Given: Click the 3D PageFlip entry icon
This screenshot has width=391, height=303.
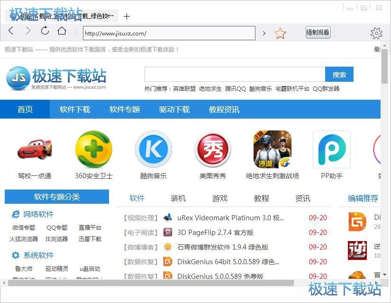Looking at the screenshot, I should pyautogui.click(x=168, y=233).
